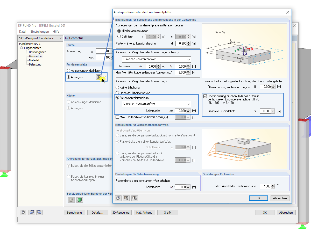Click Überschüttung ü input field
The height and width of the screenshot is (233, 311).
[265, 87]
